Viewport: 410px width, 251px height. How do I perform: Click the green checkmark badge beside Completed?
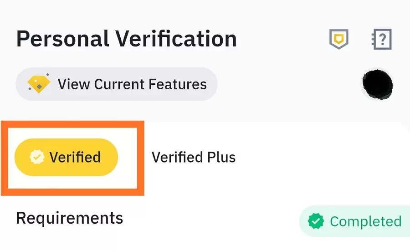(x=316, y=221)
